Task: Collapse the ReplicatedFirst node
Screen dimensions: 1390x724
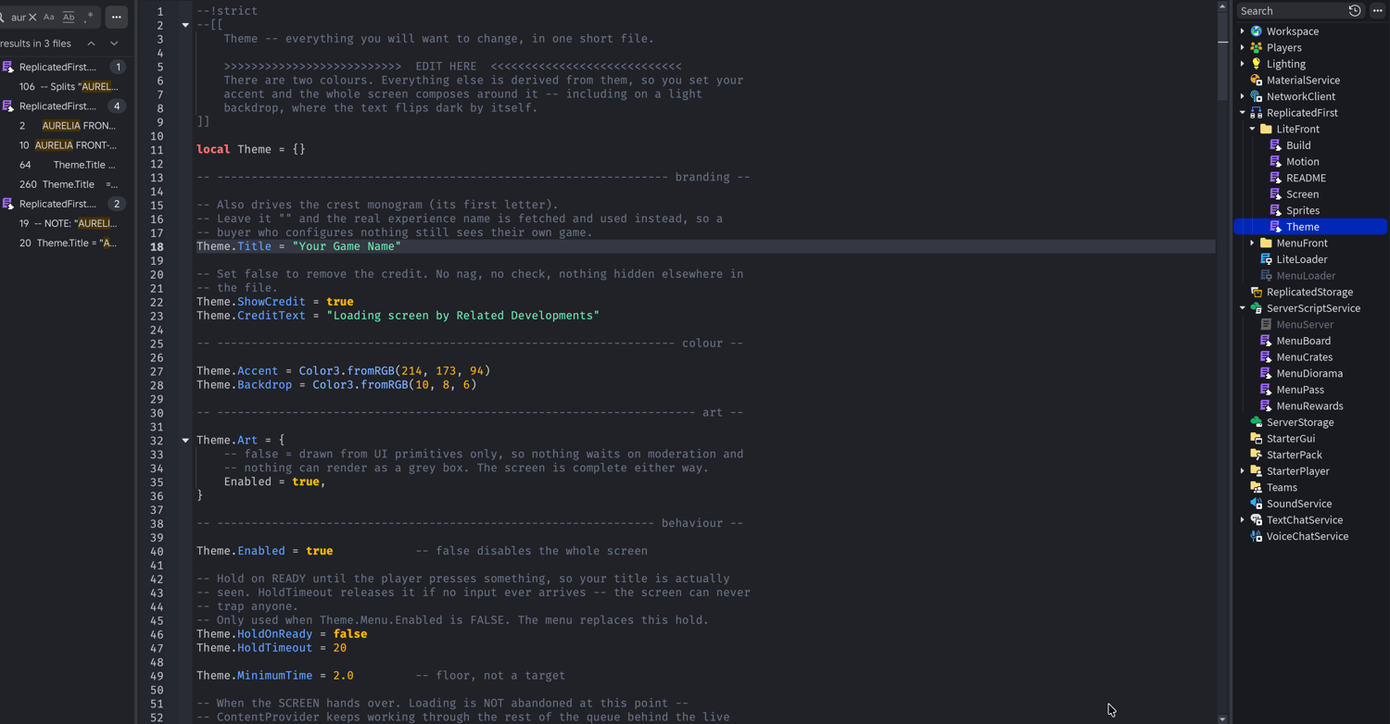Action: pos(1243,113)
